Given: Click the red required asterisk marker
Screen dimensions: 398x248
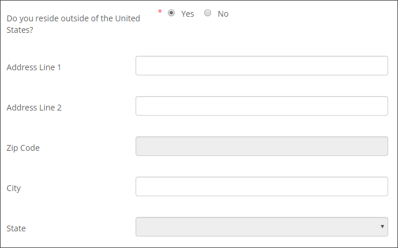Looking at the screenshot, I should pyautogui.click(x=160, y=12).
